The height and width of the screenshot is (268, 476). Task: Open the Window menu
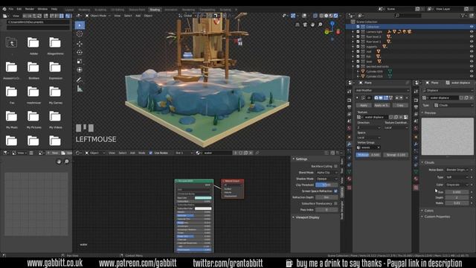pos(42,9)
